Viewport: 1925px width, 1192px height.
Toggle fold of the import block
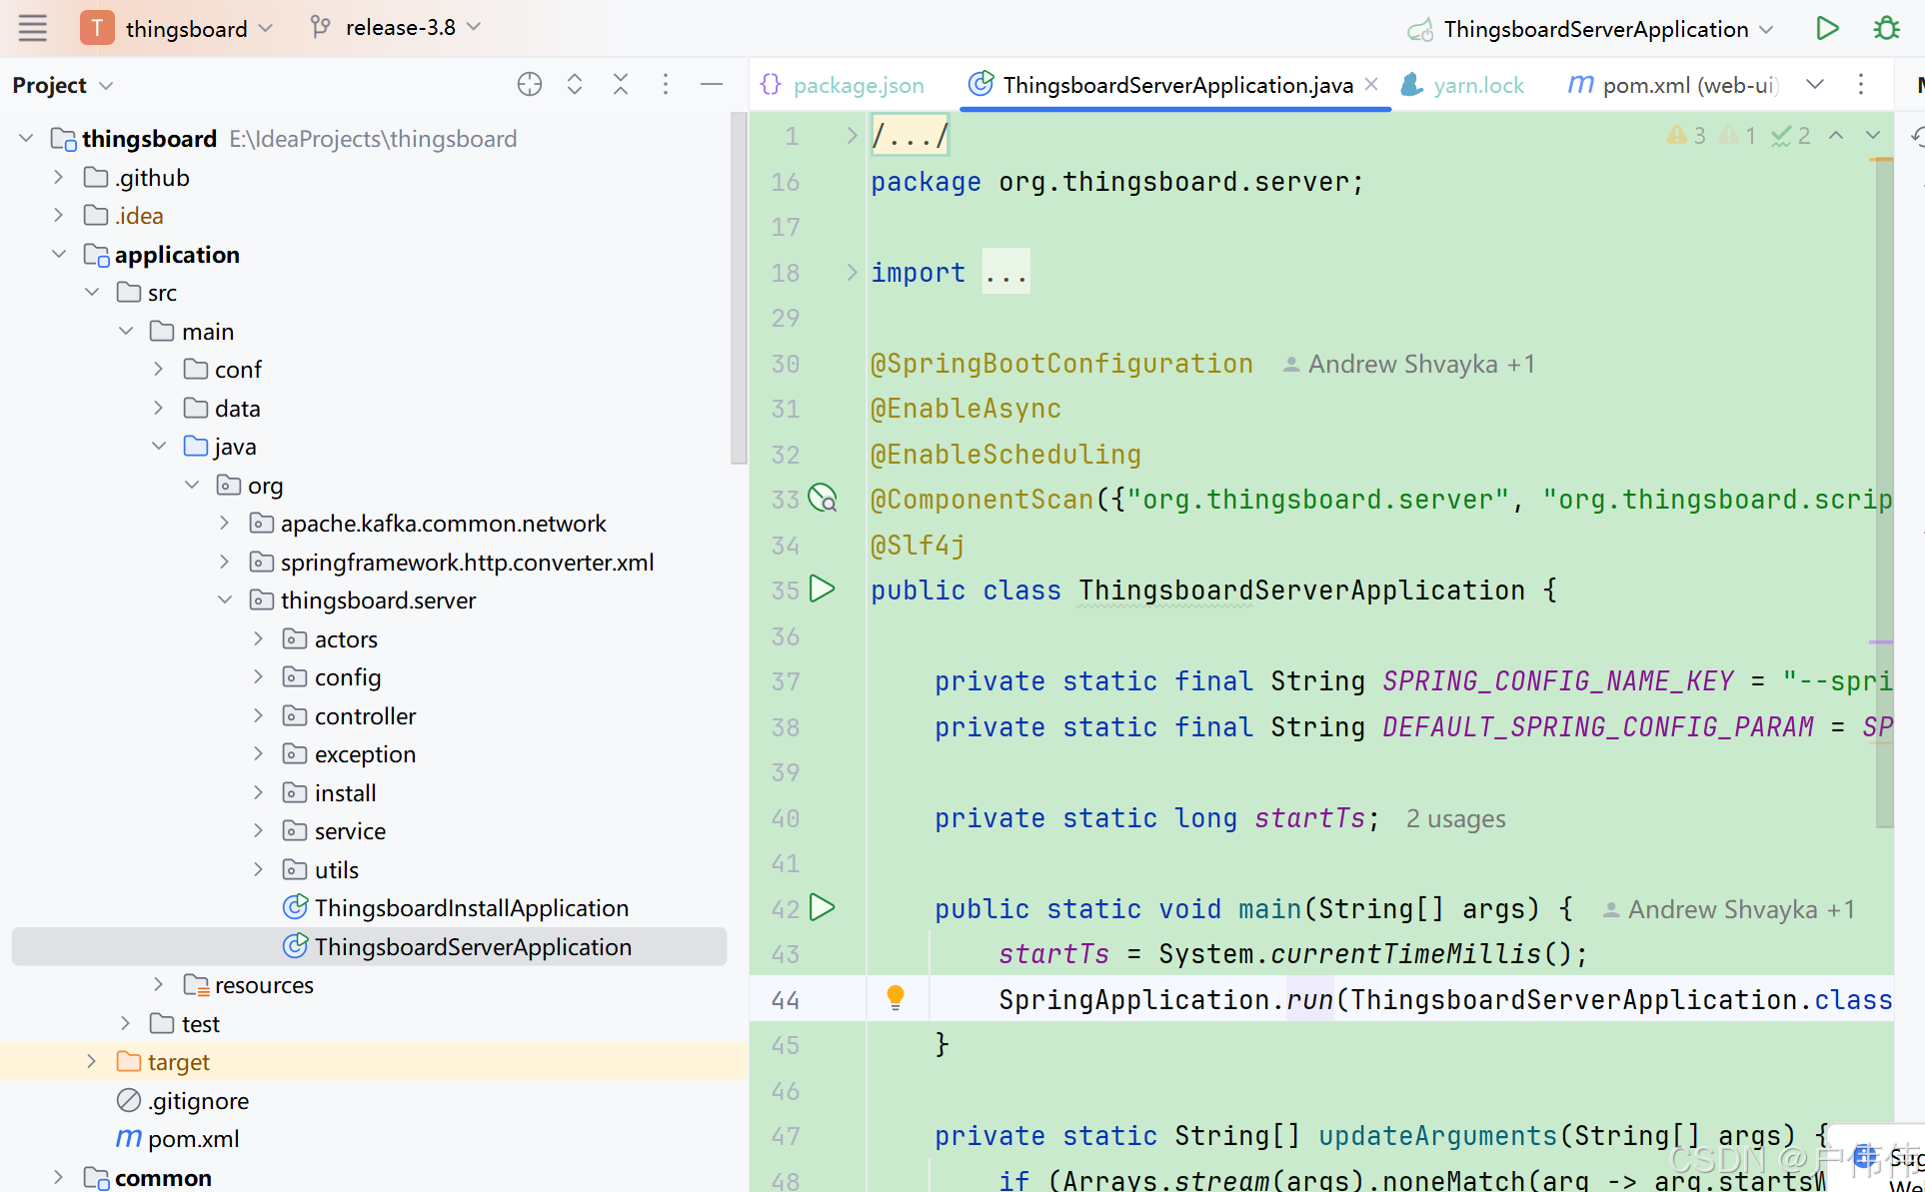852,272
